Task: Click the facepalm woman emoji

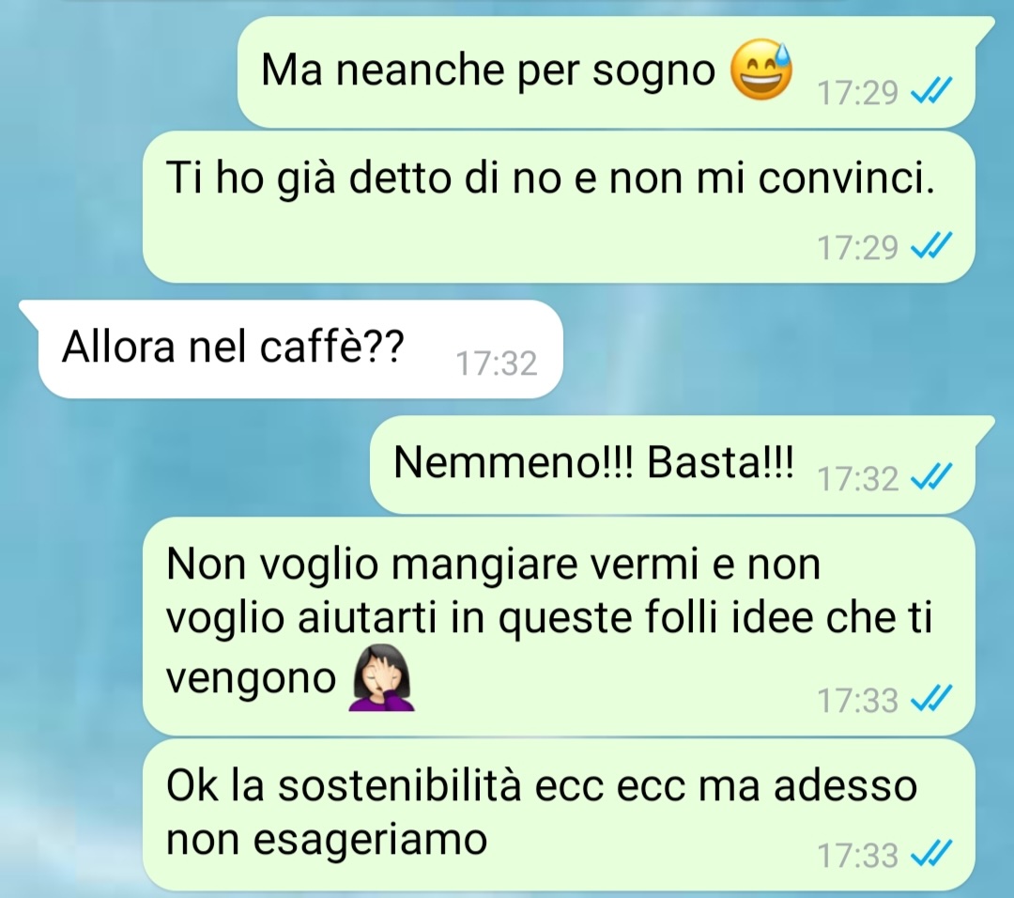Action: tap(381, 677)
